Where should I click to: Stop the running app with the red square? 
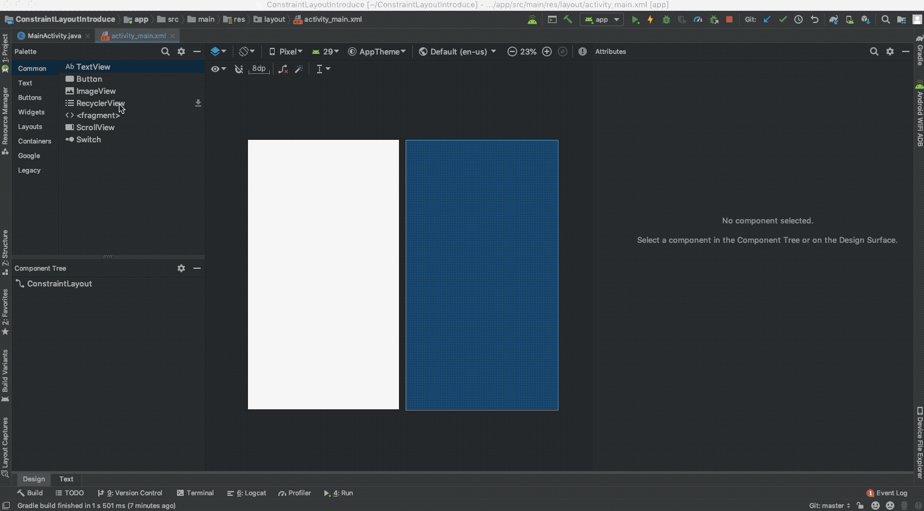click(x=729, y=19)
